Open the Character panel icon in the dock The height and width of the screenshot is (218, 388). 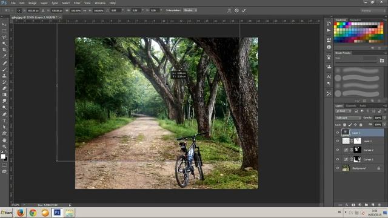[329, 77]
